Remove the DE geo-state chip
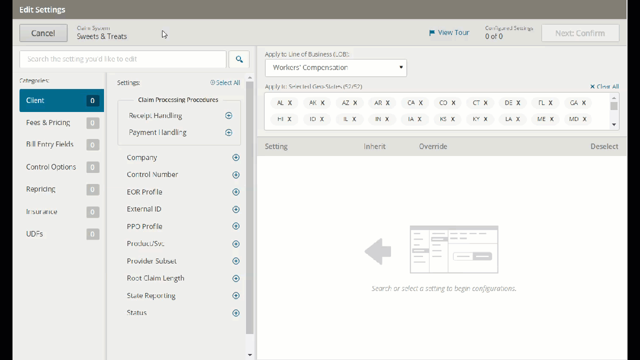640x360 pixels. tap(518, 103)
